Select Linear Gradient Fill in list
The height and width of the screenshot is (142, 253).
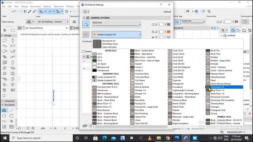coord(104,77)
